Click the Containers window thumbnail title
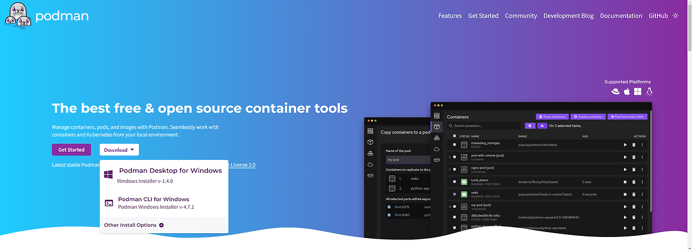 [x=458, y=117]
